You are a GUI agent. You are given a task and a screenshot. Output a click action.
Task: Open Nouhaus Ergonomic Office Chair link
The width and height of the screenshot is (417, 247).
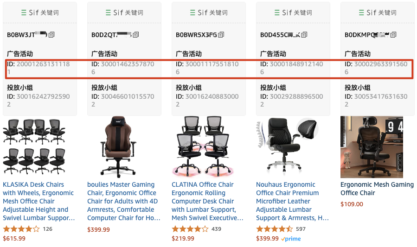point(293,201)
